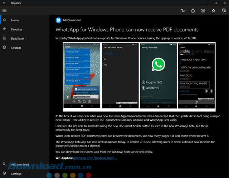Click the MSPoweruser source logo

[58, 20]
